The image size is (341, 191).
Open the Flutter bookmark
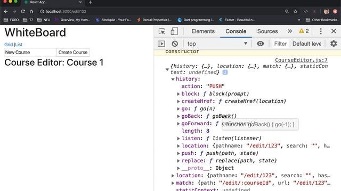click(237, 20)
